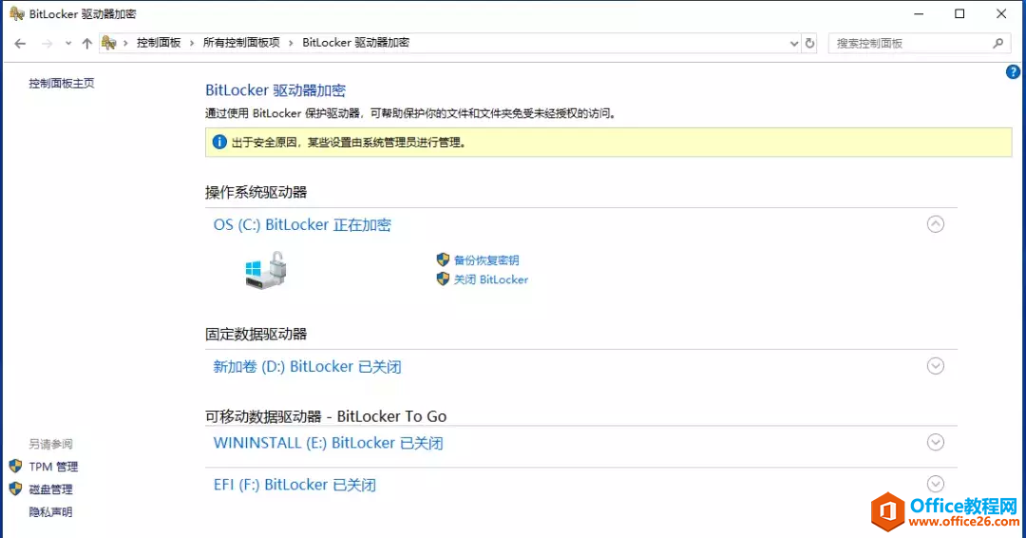Click info icon in yellow notice bar

click(219, 142)
